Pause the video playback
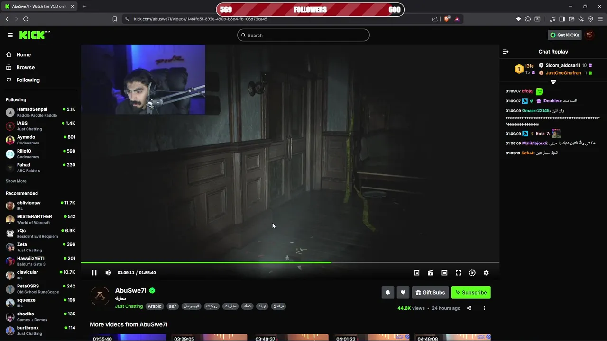The image size is (607, 341). tap(94, 273)
